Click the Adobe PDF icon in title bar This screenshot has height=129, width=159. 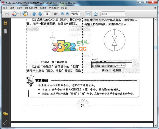3,3
